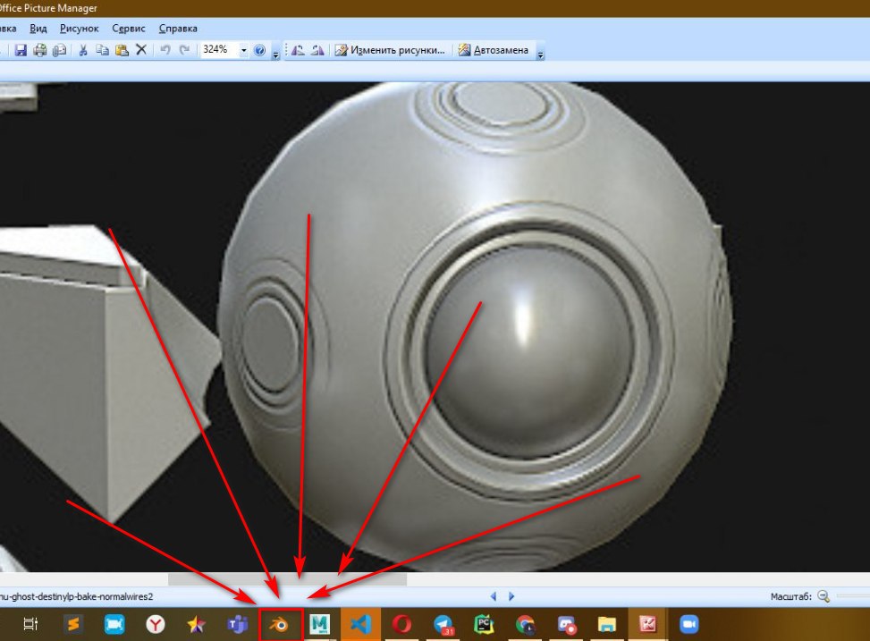Click the send-by-email toolbar icon

point(59,50)
